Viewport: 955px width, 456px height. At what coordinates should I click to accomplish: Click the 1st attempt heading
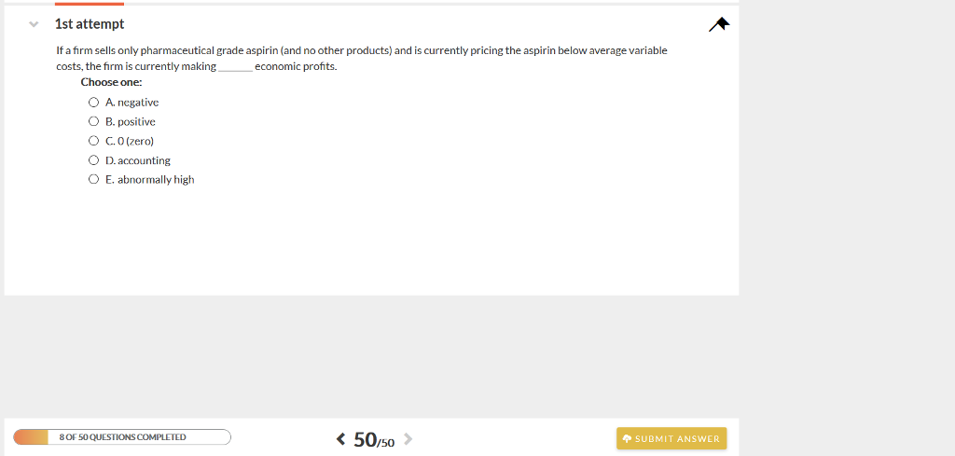click(89, 24)
